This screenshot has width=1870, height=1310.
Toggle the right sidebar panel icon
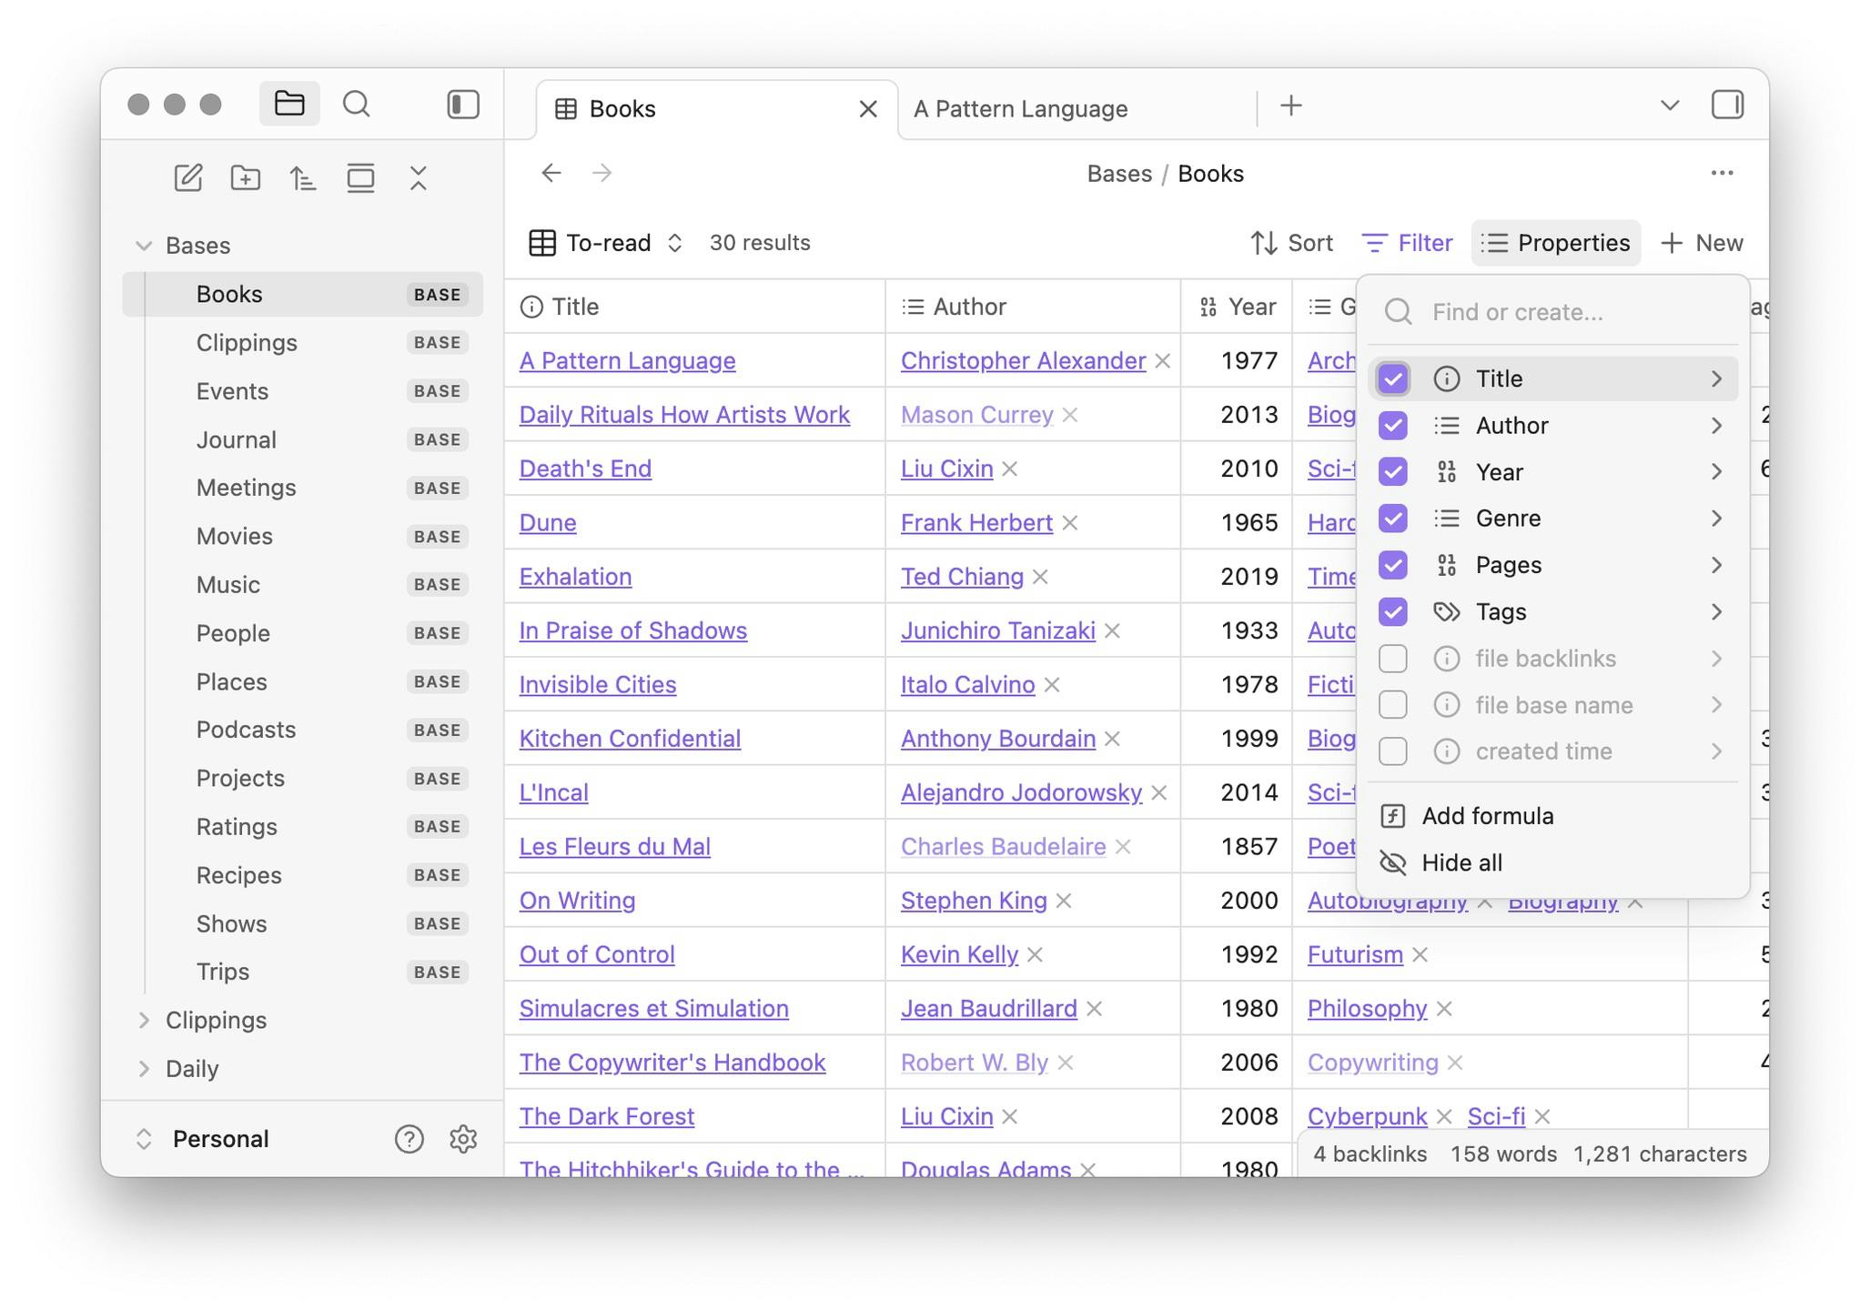(1726, 105)
